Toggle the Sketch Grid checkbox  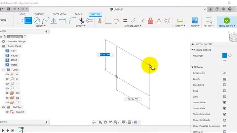224,85
